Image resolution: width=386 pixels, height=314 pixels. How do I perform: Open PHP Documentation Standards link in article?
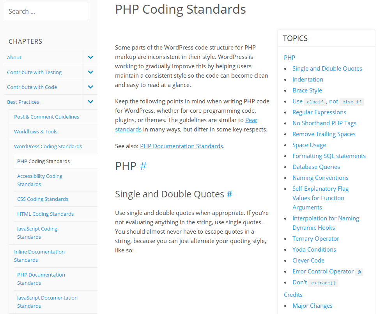pos(181,146)
